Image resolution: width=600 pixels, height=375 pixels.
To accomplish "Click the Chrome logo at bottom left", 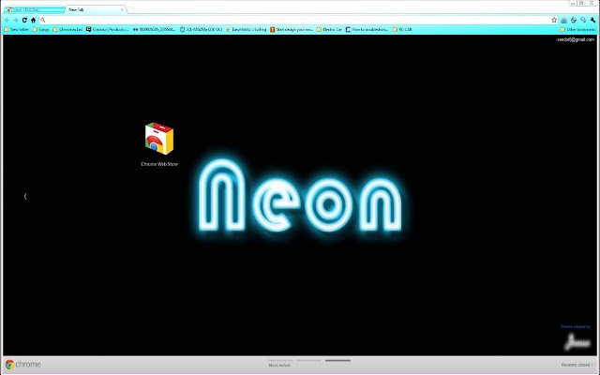I will pyautogui.click(x=23, y=365).
